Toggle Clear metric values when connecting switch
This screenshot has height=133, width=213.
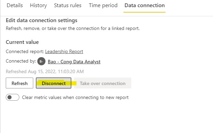coord(13,97)
